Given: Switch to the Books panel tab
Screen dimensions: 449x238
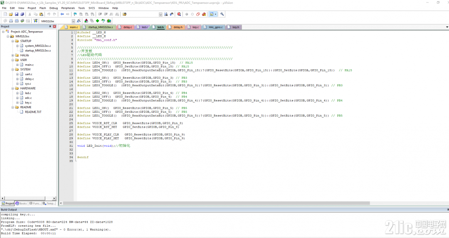Looking at the screenshot, I should tap(21, 204).
